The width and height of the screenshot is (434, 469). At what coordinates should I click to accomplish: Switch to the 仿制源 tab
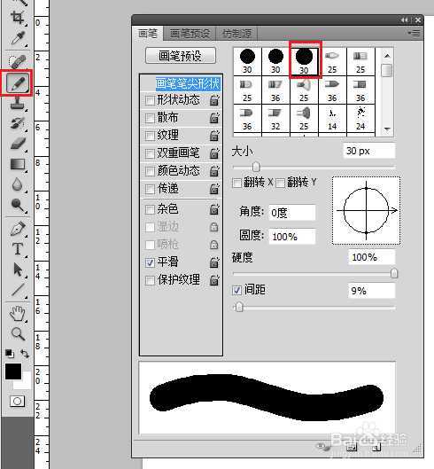point(236,34)
